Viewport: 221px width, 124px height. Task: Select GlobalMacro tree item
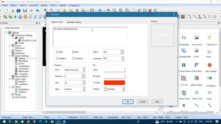pos(24,90)
